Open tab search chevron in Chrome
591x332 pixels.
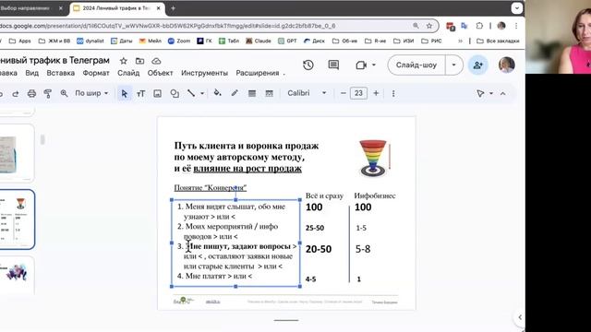click(x=517, y=8)
